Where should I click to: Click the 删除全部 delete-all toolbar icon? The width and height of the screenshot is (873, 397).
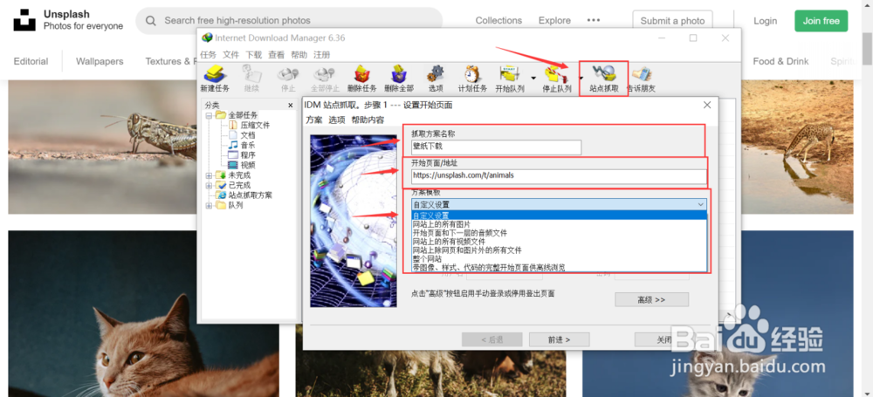tap(399, 79)
